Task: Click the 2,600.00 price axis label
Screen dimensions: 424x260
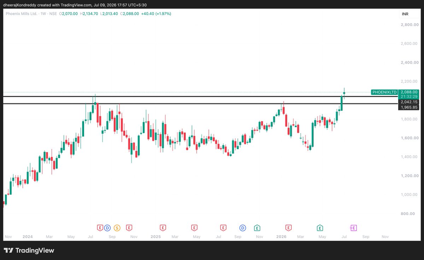Action: tap(410, 44)
